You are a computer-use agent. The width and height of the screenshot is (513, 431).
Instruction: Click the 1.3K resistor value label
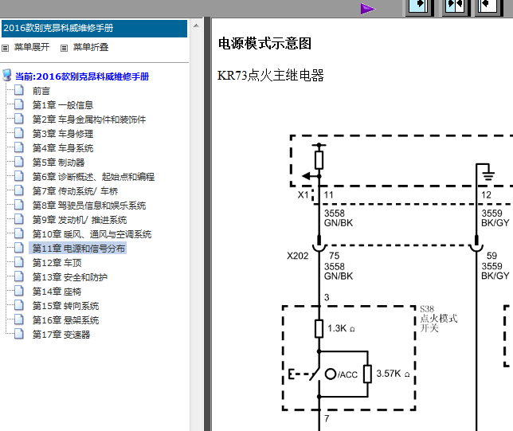tap(341, 328)
